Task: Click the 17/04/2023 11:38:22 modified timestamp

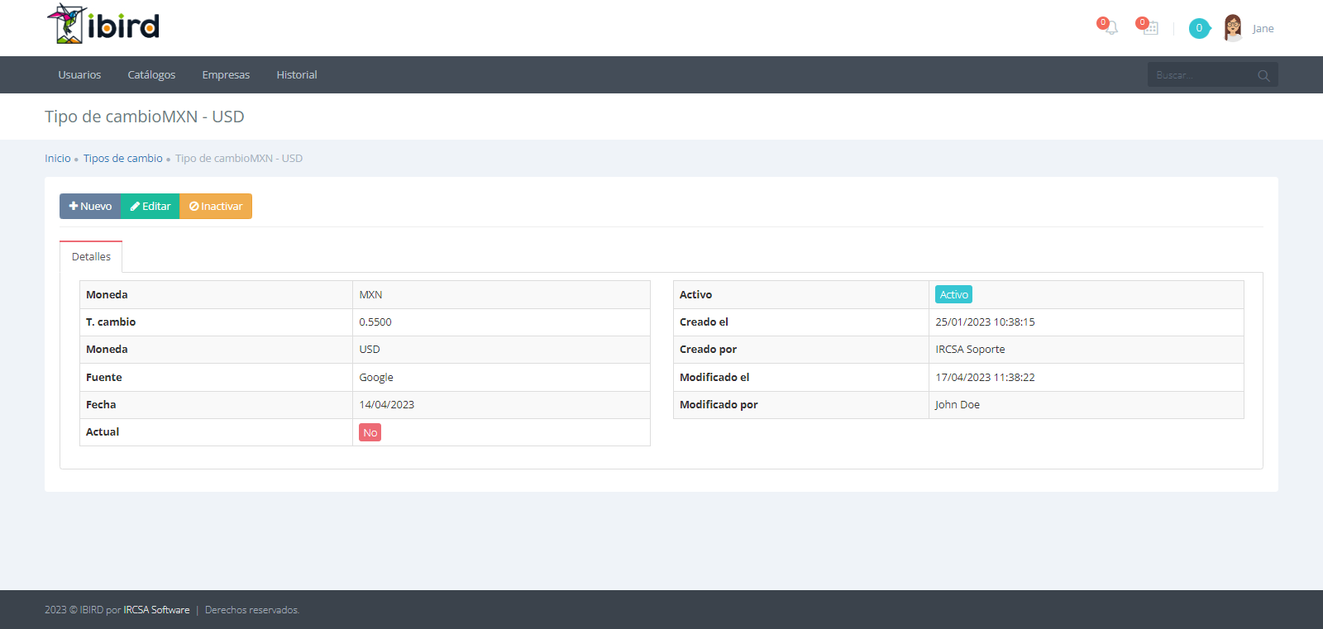Action: click(985, 377)
